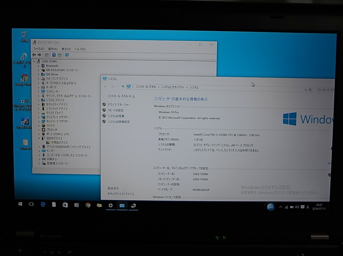Image resolution: width=343 pixels, height=256 pixels.
Task: Click the monitor scan icon in Device Manager toolbar
Action: coord(67,55)
